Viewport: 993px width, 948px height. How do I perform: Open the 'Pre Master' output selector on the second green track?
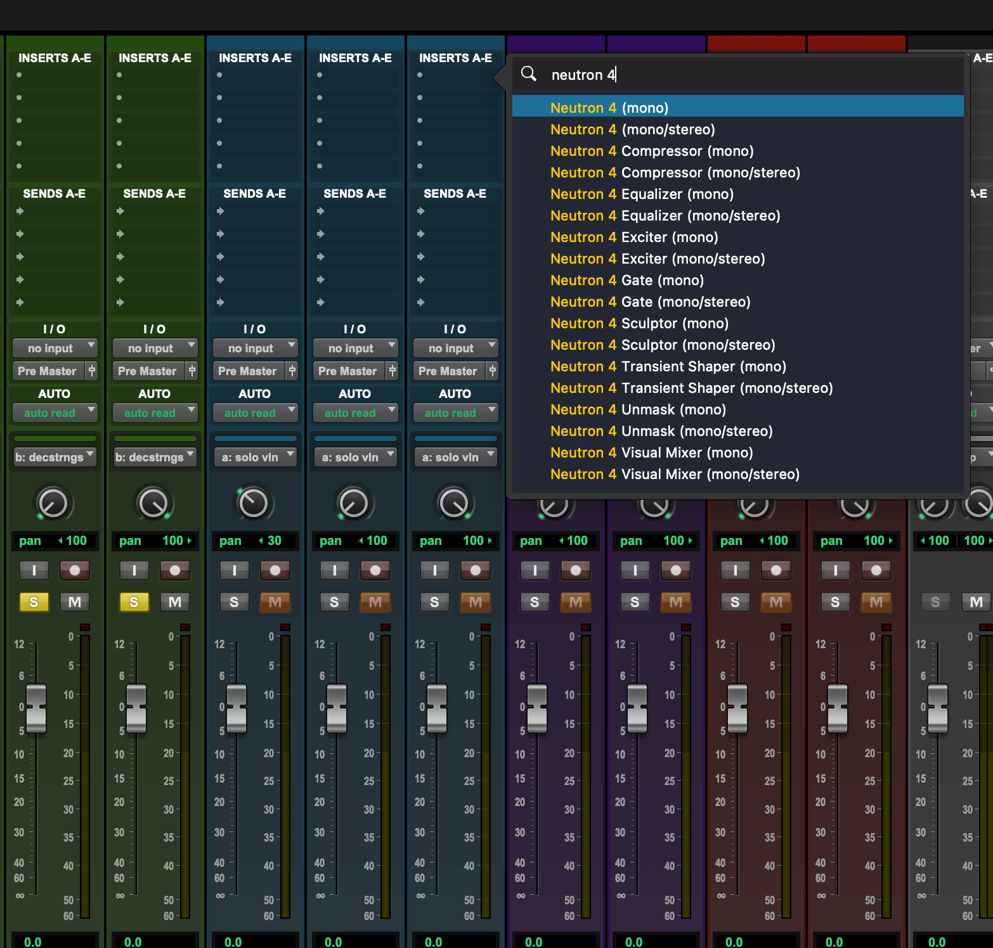148,371
